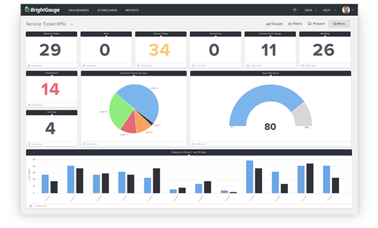Click the tallest dark bar in bottom chart
The width and height of the screenshot is (378, 228).
(310, 178)
